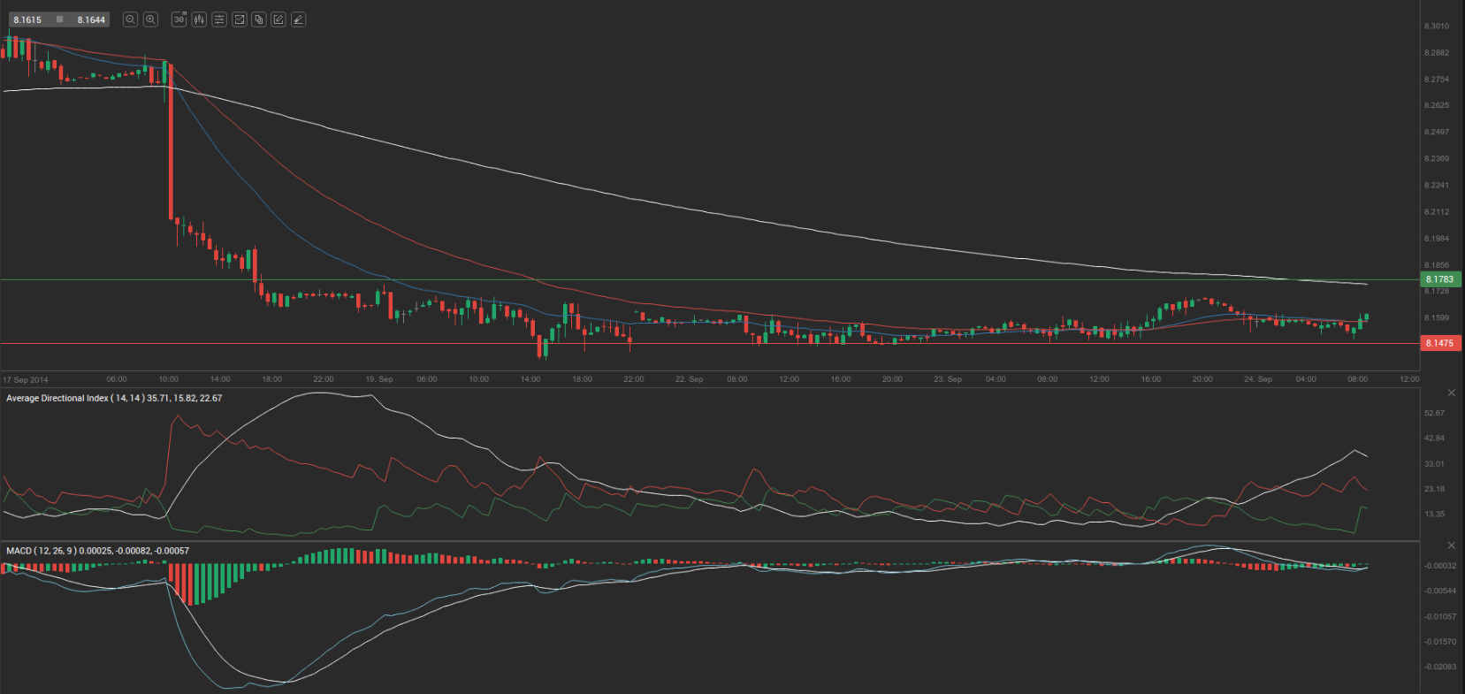Image resolution: width=1465 pixels, height=694 pixels.
Task: Select the red 8.1475 price level marker
Action: coord(1440,343)
